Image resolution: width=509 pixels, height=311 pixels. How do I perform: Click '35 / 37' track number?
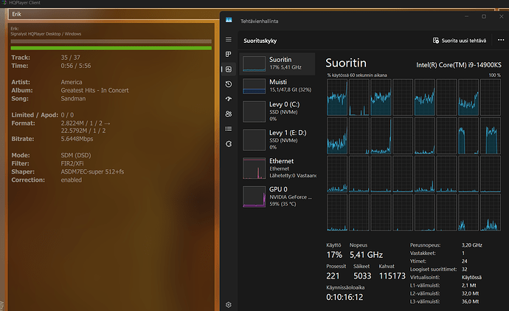click(70, 58)
